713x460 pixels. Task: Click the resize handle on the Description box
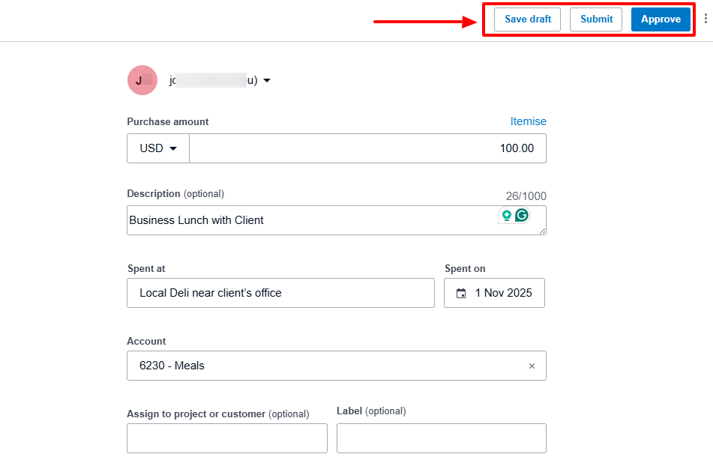543,231
